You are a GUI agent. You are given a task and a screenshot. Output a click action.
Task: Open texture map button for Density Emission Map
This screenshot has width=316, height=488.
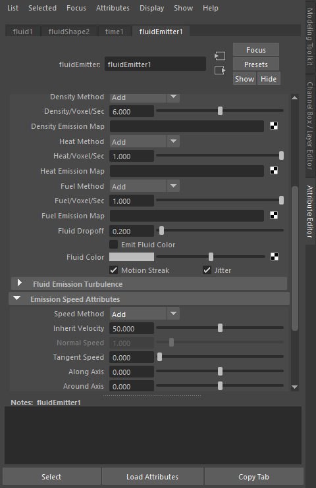274,126
